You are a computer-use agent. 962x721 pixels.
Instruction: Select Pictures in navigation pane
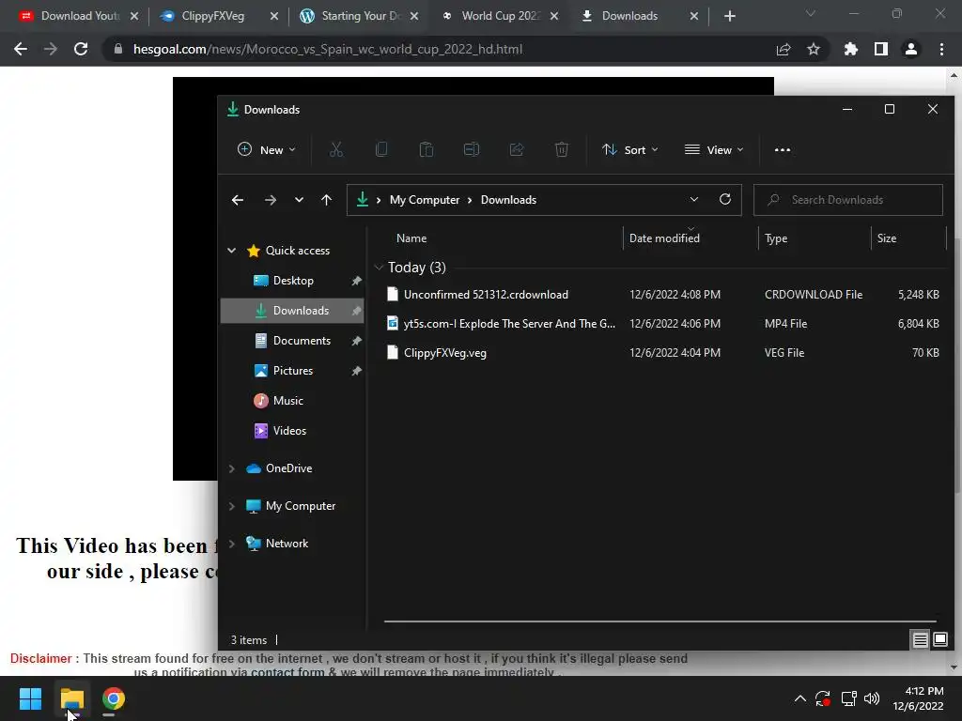click(x=292, y=370)
